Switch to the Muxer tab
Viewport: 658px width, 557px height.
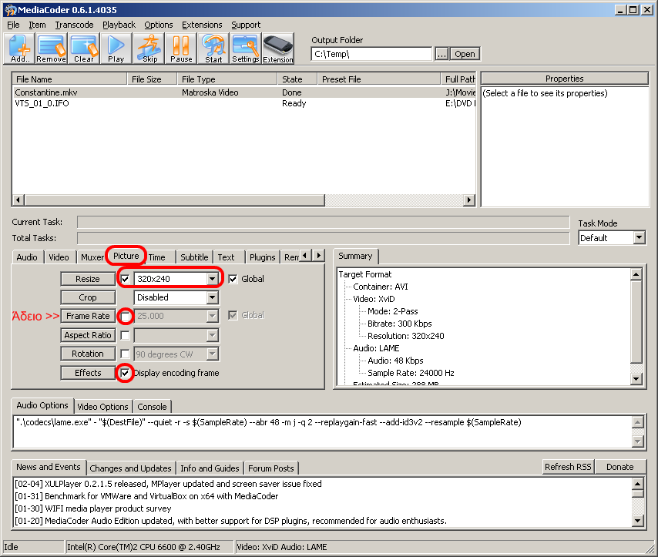(x=92, y=257)
